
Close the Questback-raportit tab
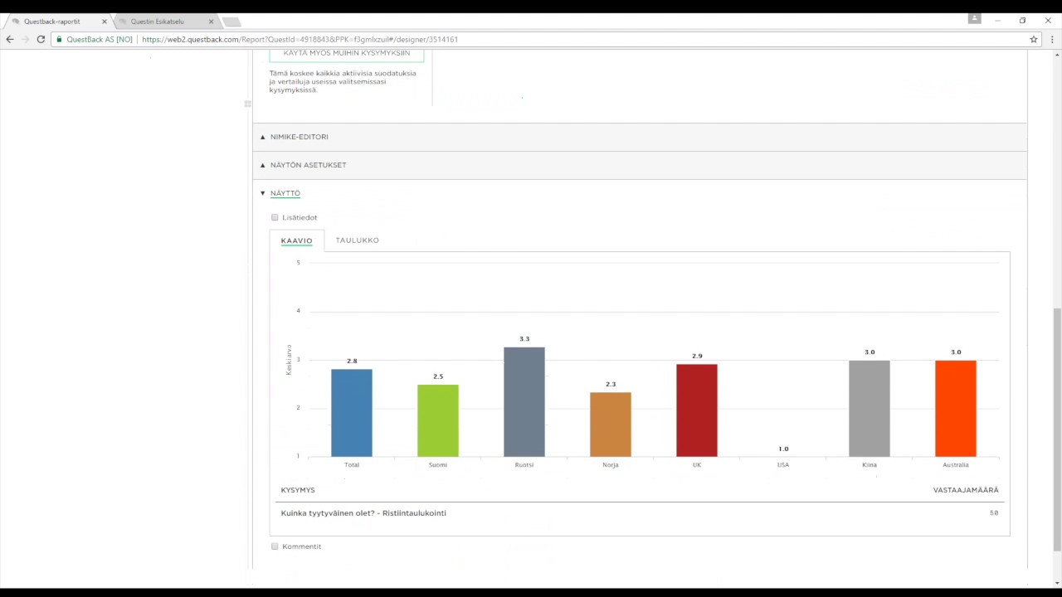[105, 22]
